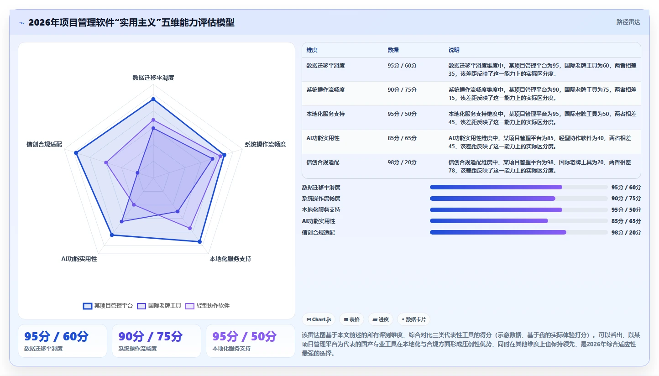Image resolution: width=659 pixels, height=376 pixels.
Task: Click 某项目管理平台 point on 数据迁移平滑度 axis
Action: click(153, 99)
